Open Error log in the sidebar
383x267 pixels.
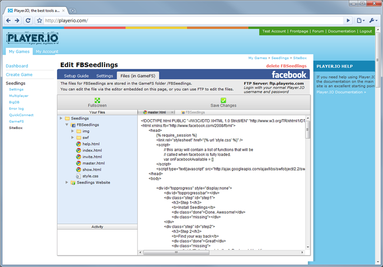(x=16, y=108)
